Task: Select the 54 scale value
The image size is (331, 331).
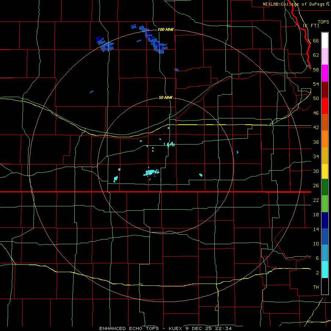Action: click(x=316, y=84)
